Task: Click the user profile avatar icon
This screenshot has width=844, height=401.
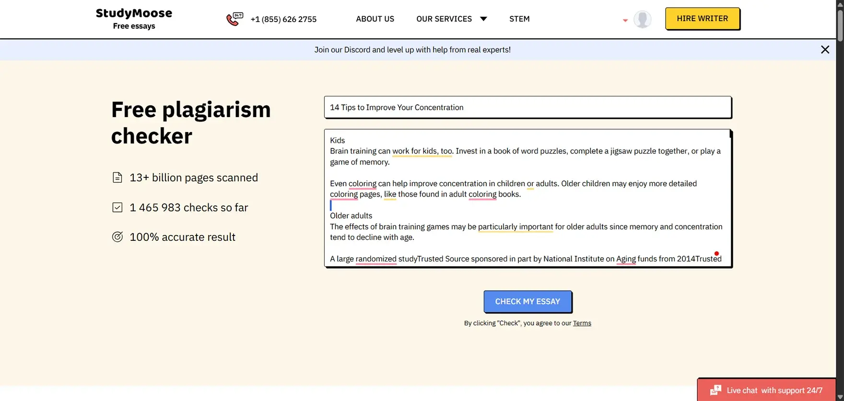Action: coord(642,19)
